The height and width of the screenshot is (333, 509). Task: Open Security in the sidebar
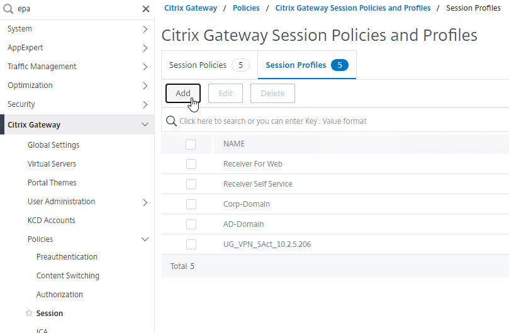tap(21, 104)
